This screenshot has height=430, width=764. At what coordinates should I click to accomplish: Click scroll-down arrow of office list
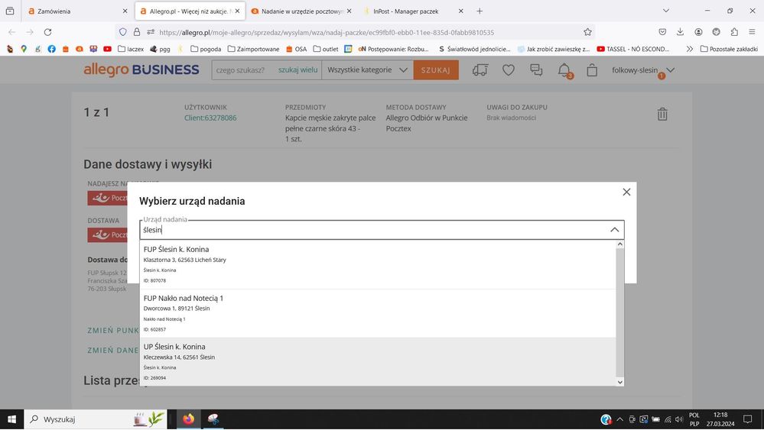pyautogui.click(x=619, y=383)
